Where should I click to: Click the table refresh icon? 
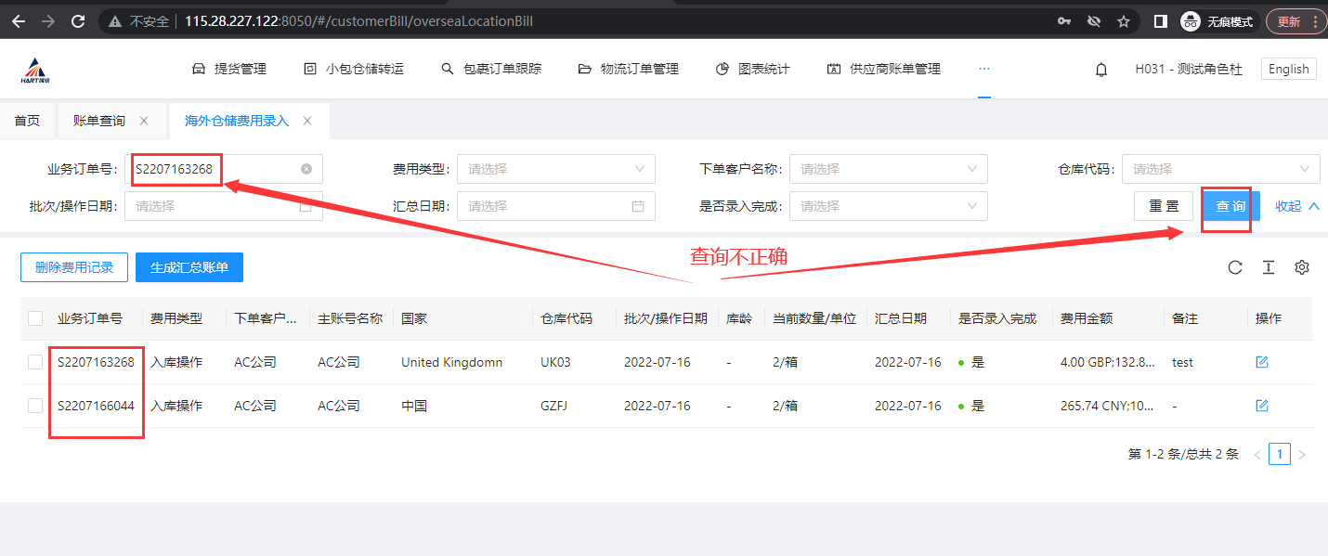coord(1235,267)
